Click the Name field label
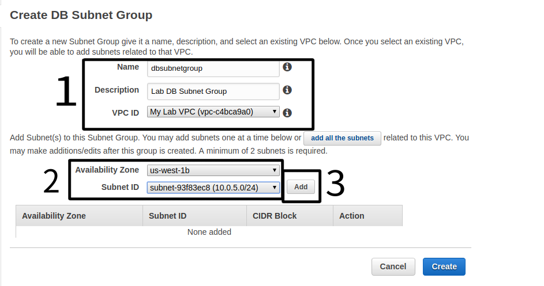Viewport: 544px width, 286px height. [x=127, y=67]
